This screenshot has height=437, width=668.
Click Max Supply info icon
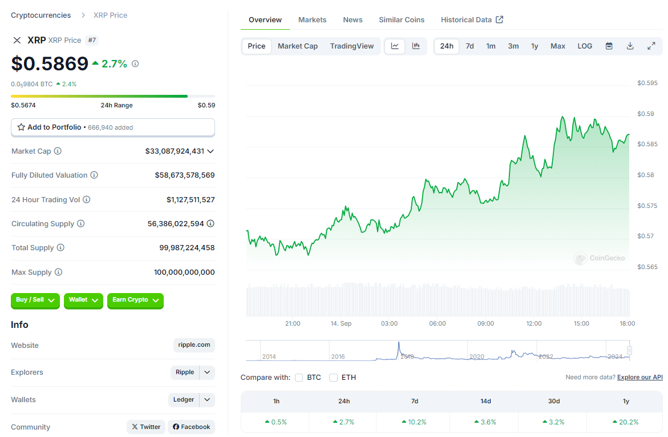click(x=58, y=272)
